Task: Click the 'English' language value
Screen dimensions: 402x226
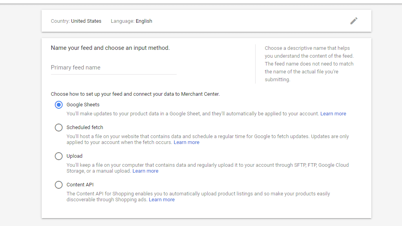Action: tap(144, 21)
